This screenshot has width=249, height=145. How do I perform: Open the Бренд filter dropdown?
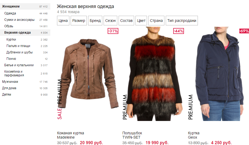95,21
